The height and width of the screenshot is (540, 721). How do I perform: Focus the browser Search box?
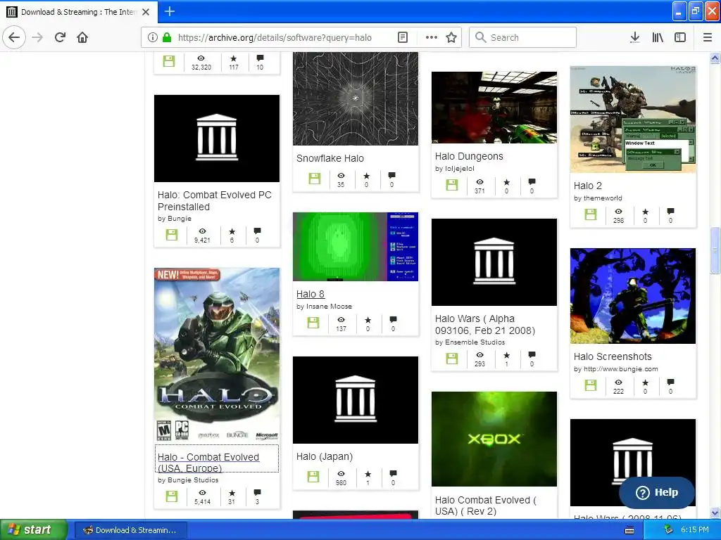tap(523, 37)
